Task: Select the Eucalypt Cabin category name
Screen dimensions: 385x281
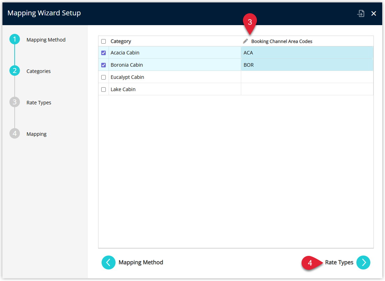Action: [127, 77]
